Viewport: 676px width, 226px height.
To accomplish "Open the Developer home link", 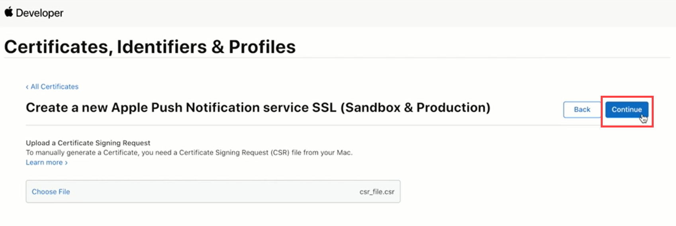I will (x=39, y=13).
